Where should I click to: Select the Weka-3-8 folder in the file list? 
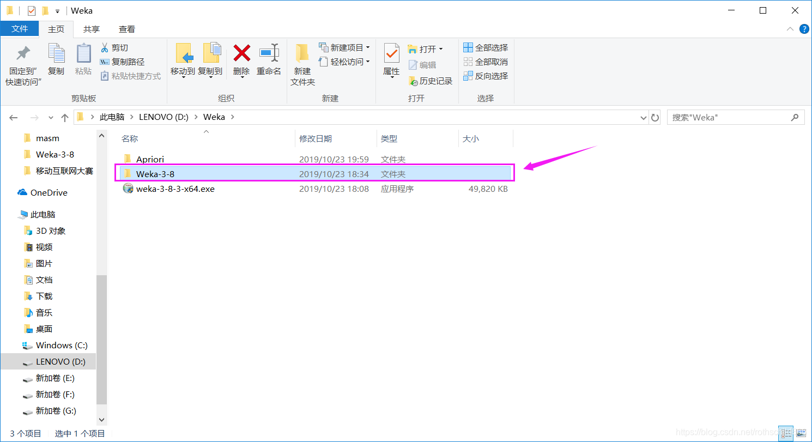[x=315, y=173]
